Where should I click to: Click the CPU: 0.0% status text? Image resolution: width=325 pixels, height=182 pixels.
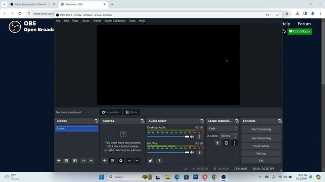[x=241, y=168]
